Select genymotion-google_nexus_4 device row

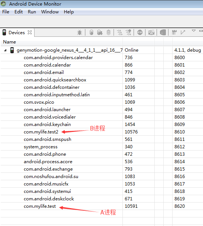pyautogui.click(x=101, y=50)
